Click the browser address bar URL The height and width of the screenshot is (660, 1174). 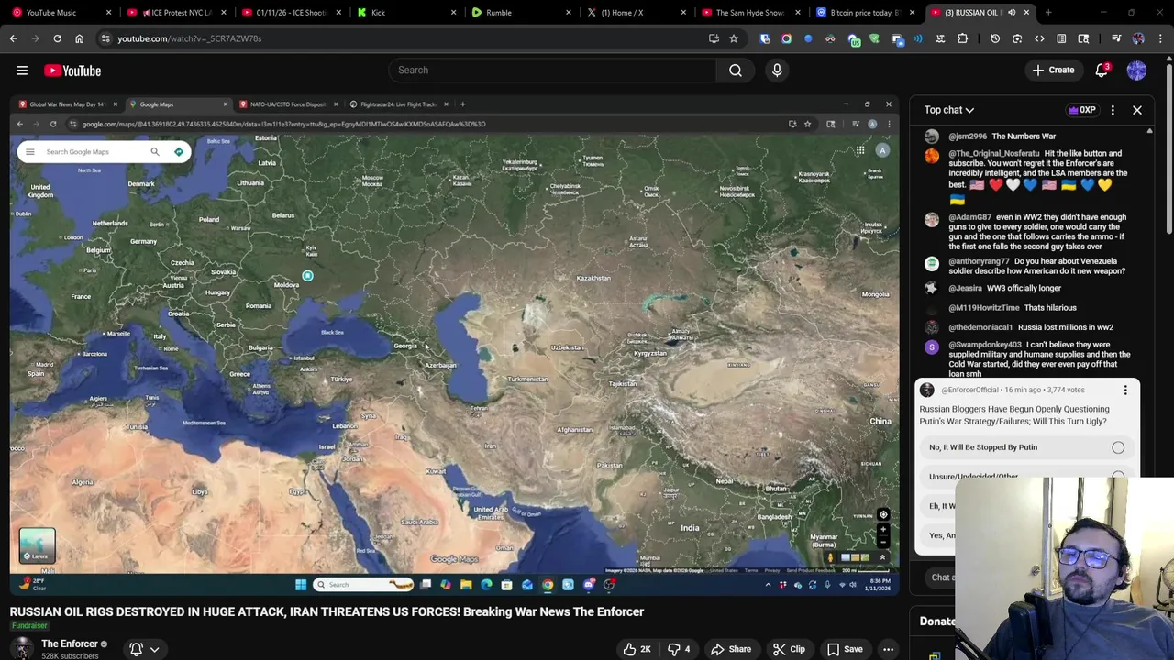click(189, 38)
